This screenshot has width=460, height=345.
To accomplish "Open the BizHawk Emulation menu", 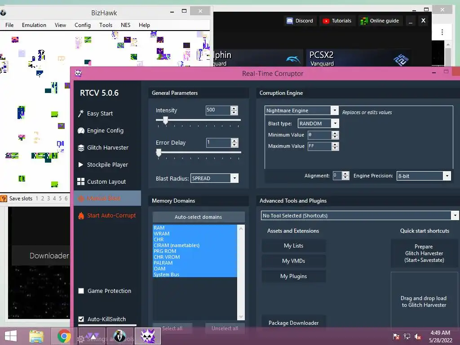I will tap(34, 25).
